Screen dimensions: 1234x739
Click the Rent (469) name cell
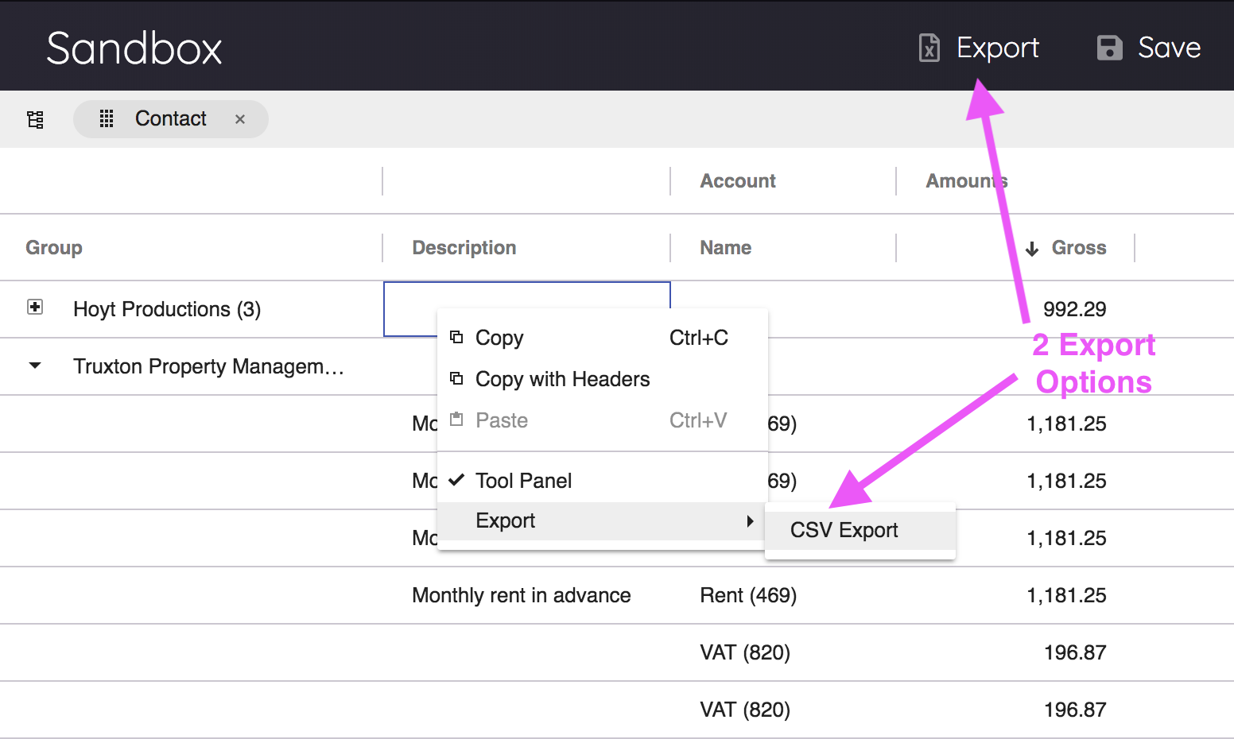[748, 595]
